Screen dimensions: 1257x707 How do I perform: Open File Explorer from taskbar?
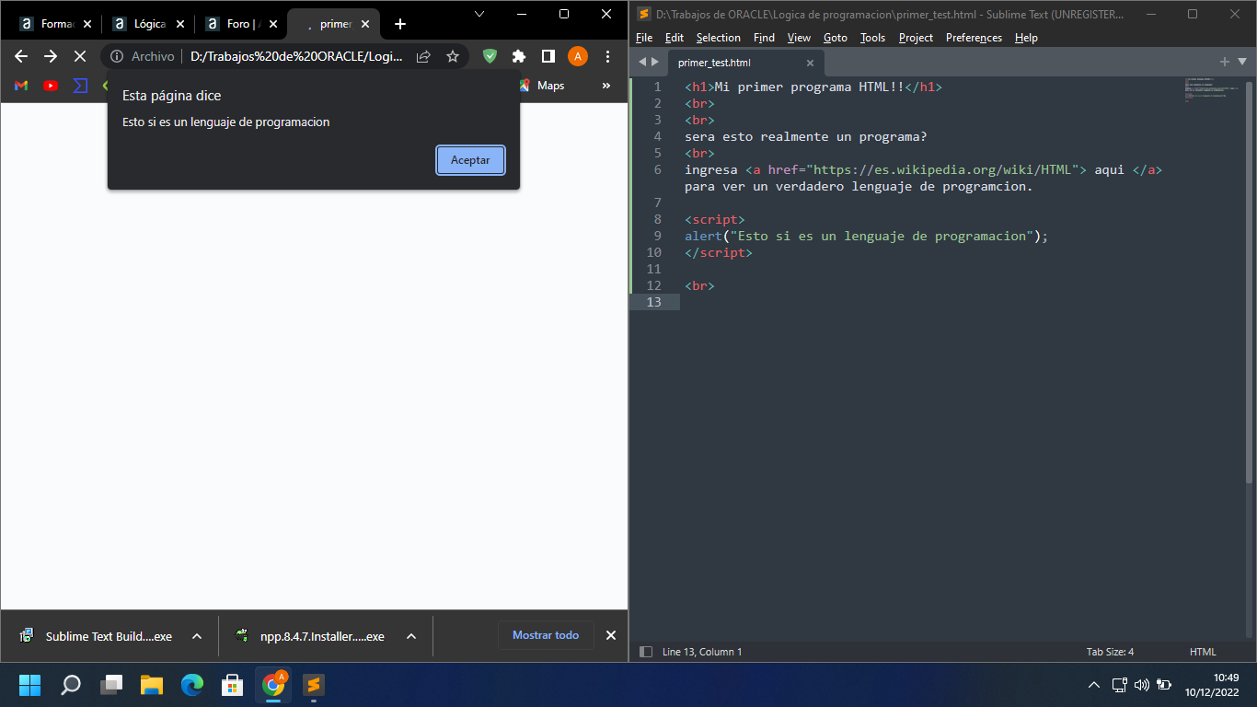pyautogui.click(x=152, y=685)
